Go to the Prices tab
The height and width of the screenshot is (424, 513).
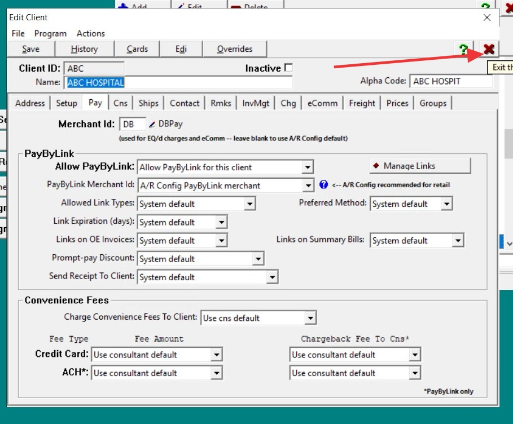[397, 103]
